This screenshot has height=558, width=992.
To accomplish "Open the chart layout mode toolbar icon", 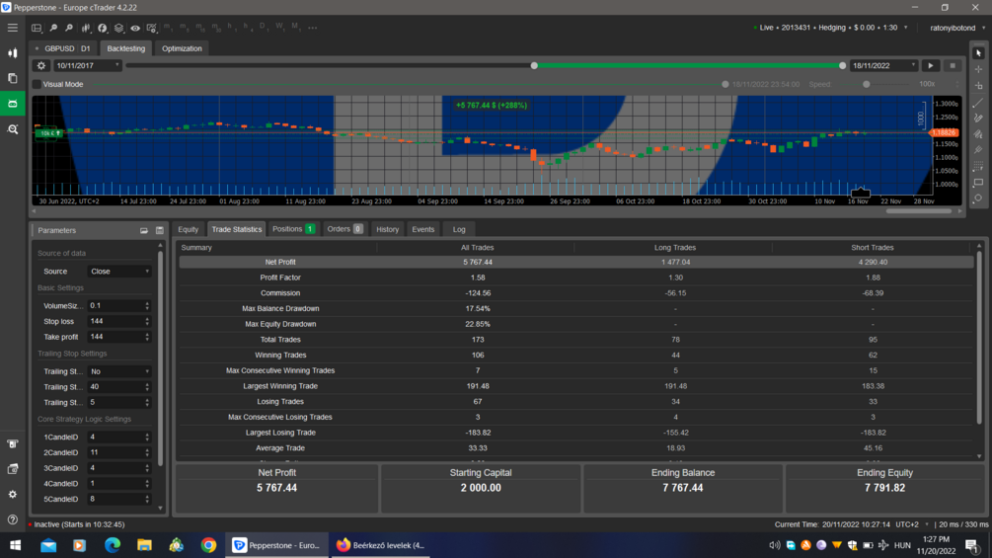I will [37, 28].
